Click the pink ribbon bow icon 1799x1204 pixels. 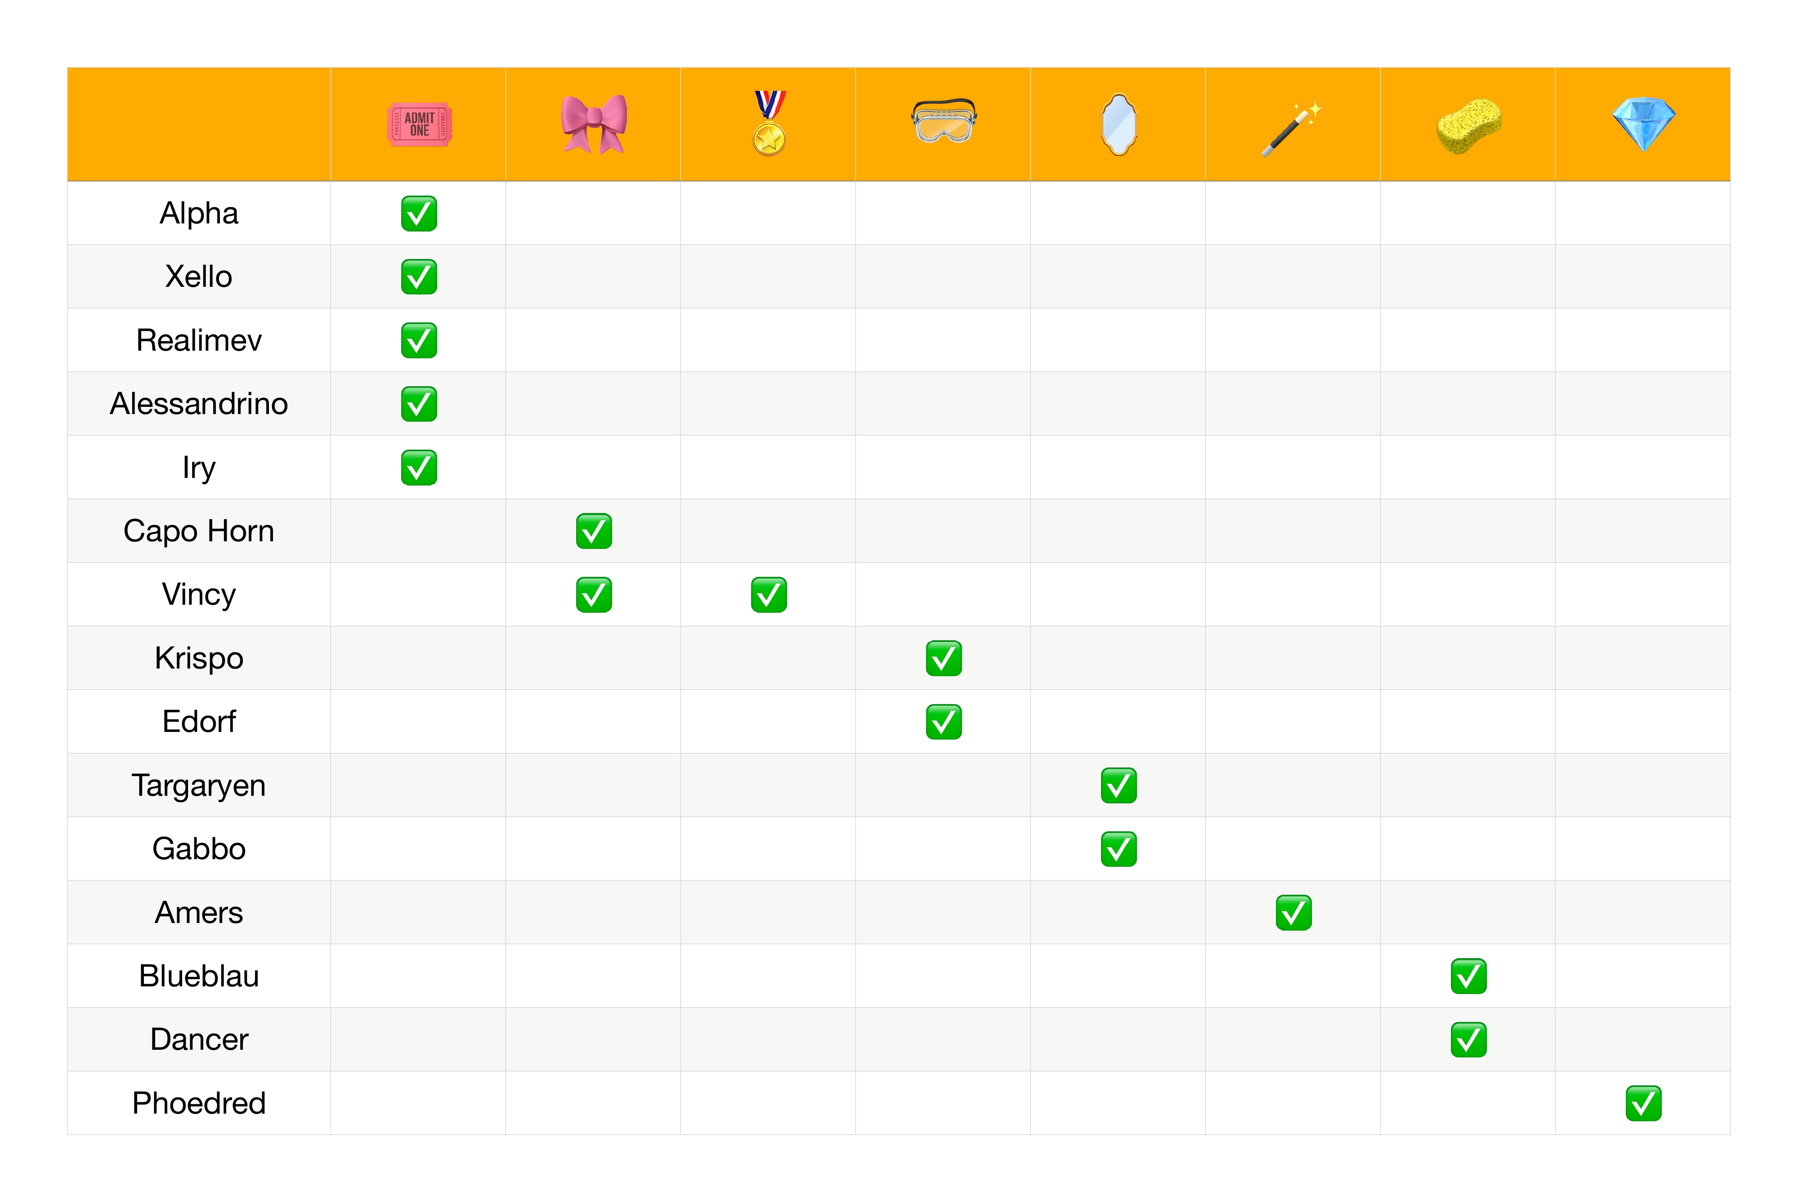[x=594, y=125]
